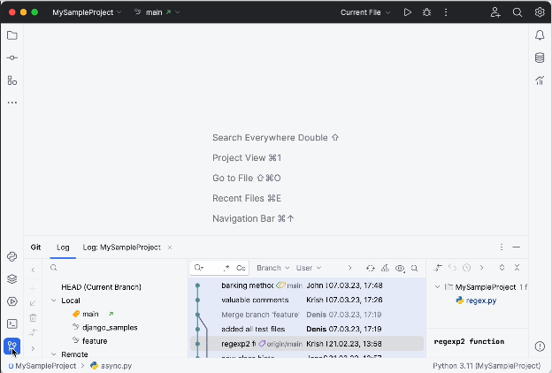
Task: Click the refresh log icon
Action: click(x=371, y=268)
